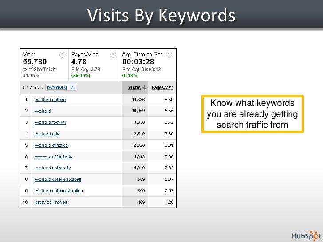323x242 pixels.
Task: Select the 7.32 pages/visit value
Action: point(169,168)
